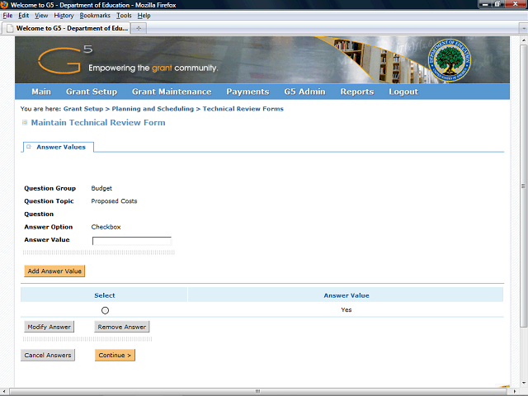The width and height of the screenshot is (528, 396).
Task: Click the Add Answer Value button
Action: [x=54, y=271]
